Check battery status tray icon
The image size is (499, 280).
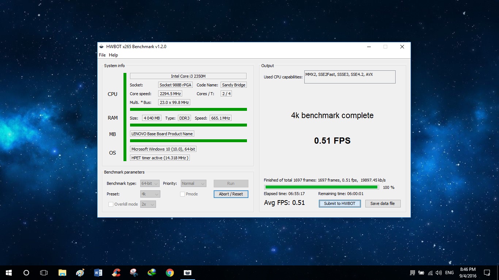421,273
